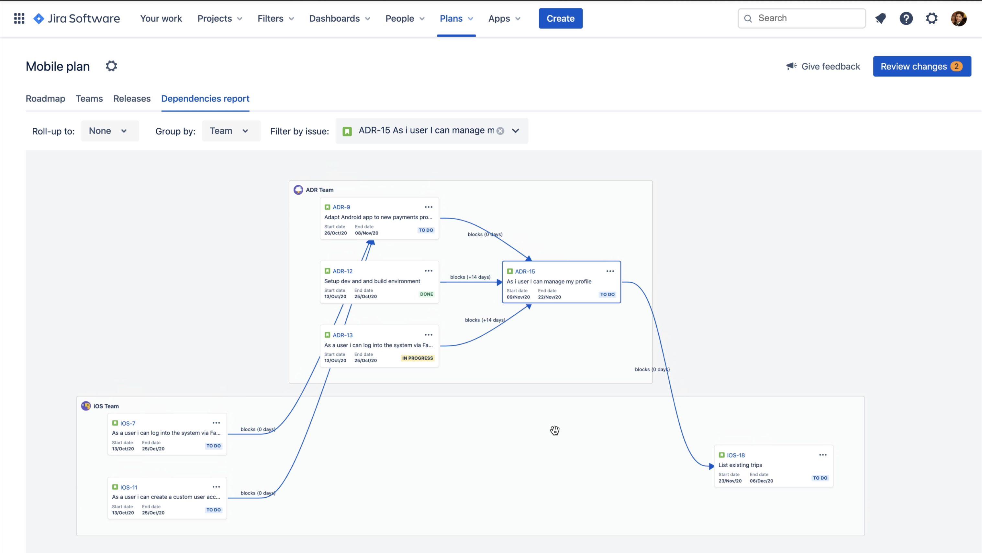Screen dimensions: 982x553
Task: Switch to the Releases tab
Action: [x=131, y=98]
